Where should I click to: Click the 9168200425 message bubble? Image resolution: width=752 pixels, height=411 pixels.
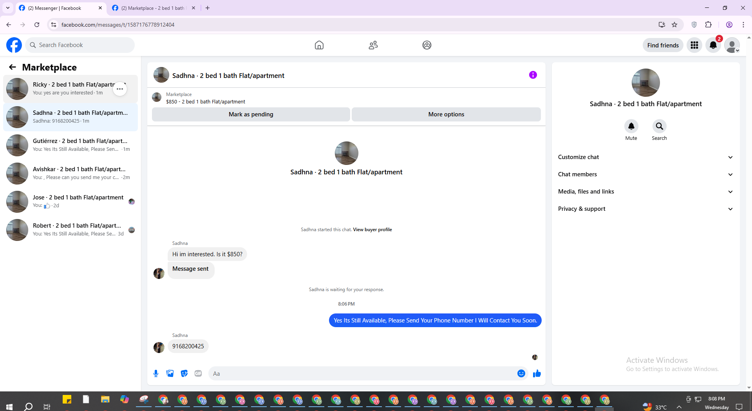[188, 346]
